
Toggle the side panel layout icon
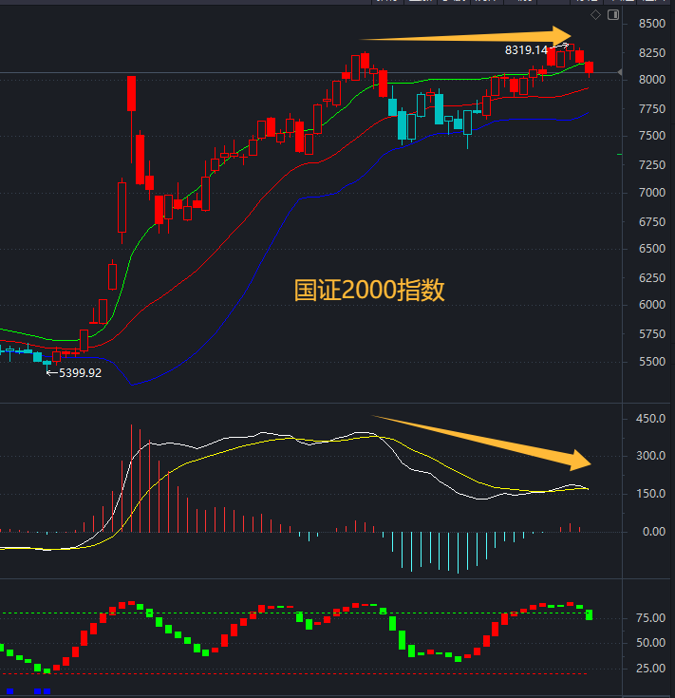coord(612,15)
